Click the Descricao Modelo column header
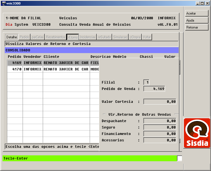211x171 pixels. point(108,57)
